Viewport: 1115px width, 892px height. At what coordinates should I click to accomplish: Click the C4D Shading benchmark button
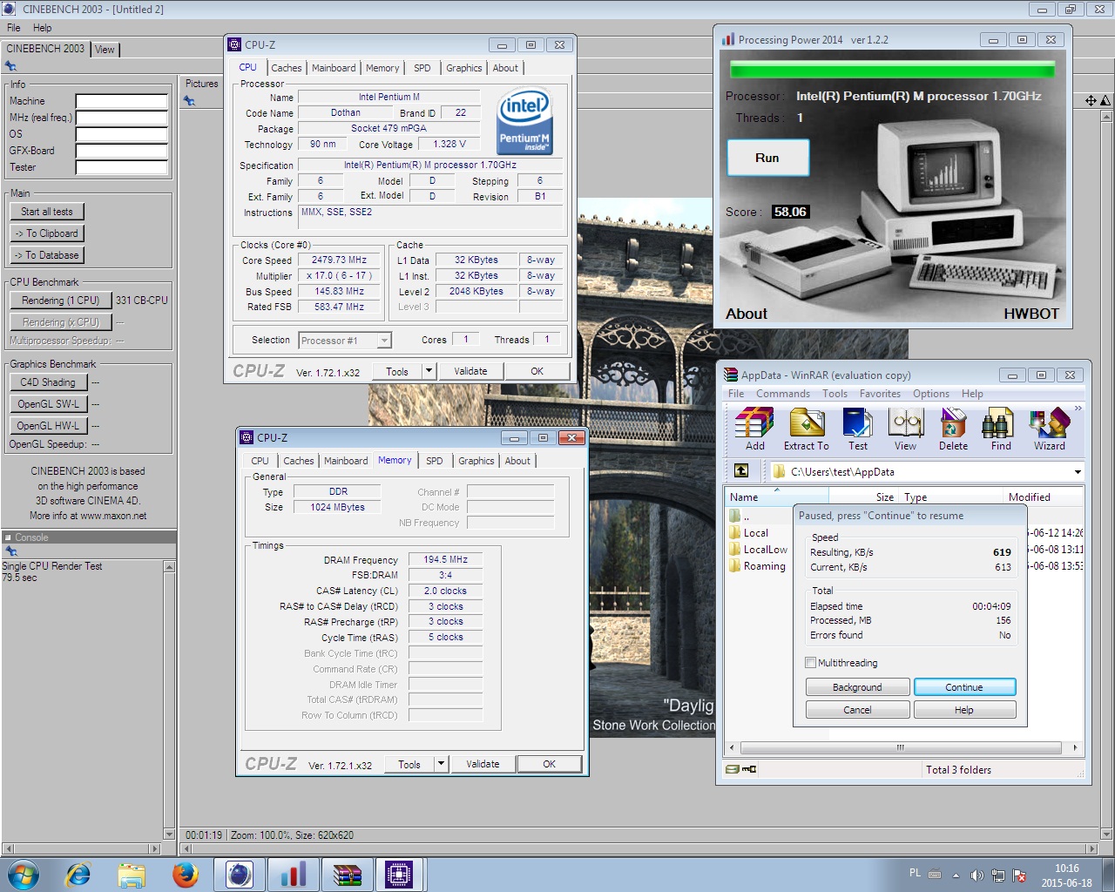(48, 382)
